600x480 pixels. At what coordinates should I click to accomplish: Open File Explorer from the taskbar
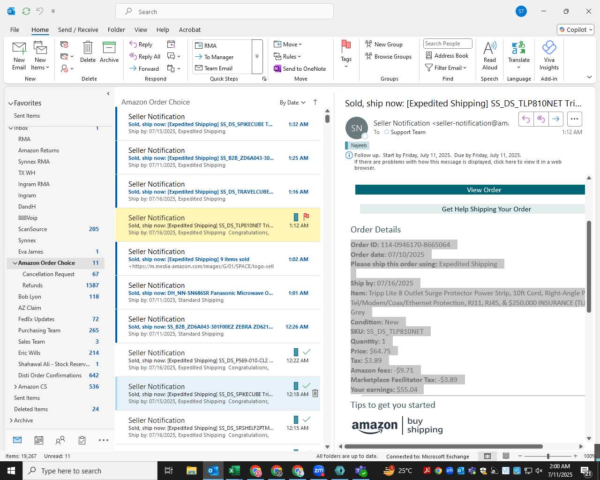[191, 471]
